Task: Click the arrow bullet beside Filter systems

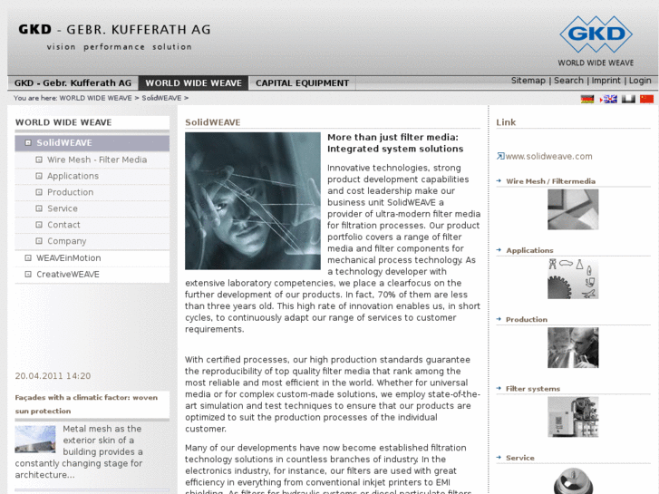Action: [499, 388]
